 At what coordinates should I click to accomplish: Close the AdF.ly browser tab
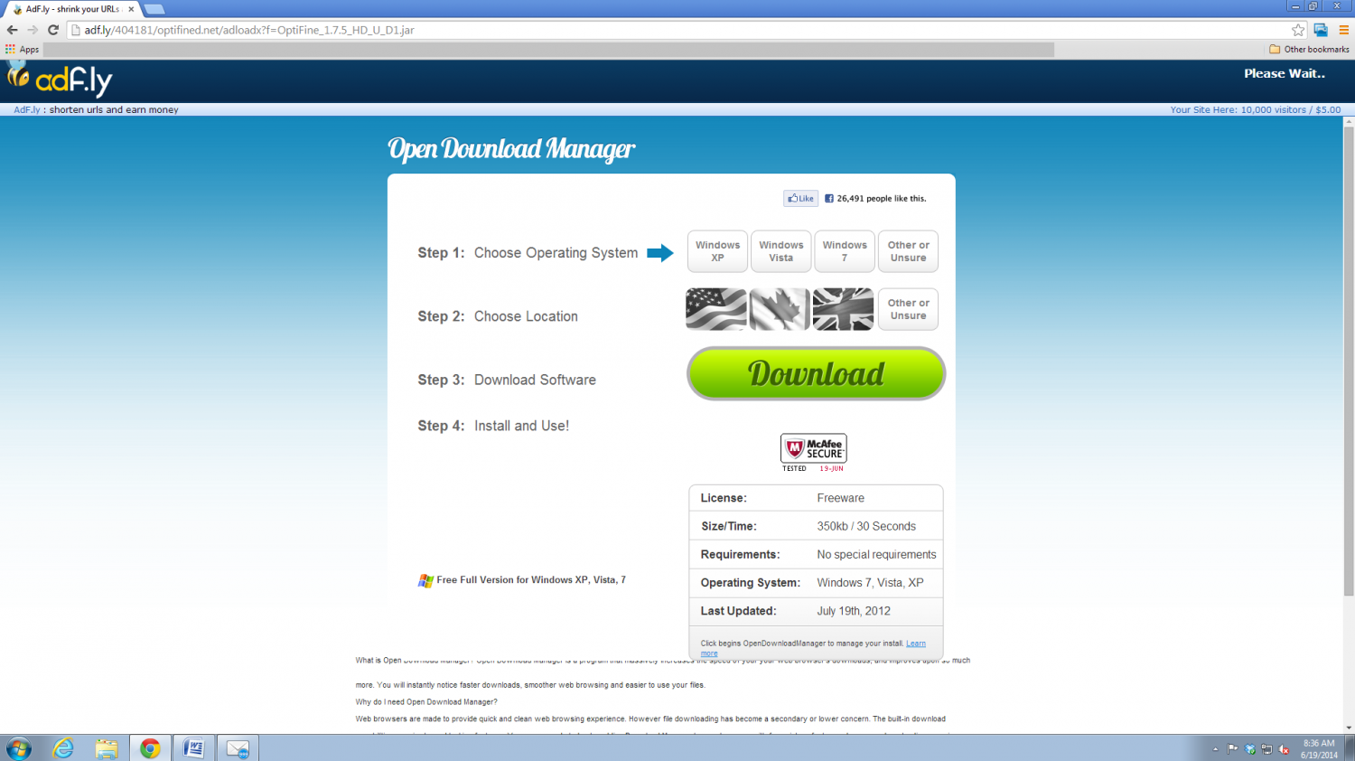pyautogui.click(x=131, y=9)
